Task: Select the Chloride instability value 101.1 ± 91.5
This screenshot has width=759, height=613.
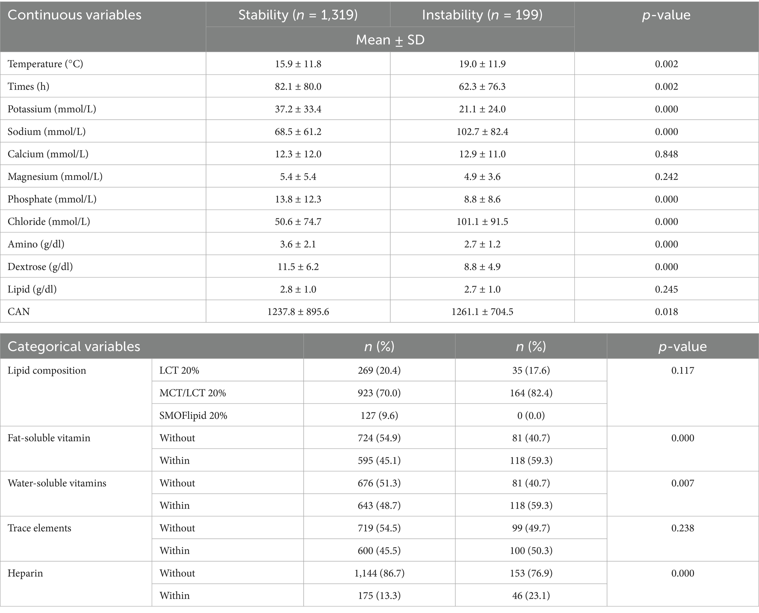Action: (482, 222)
